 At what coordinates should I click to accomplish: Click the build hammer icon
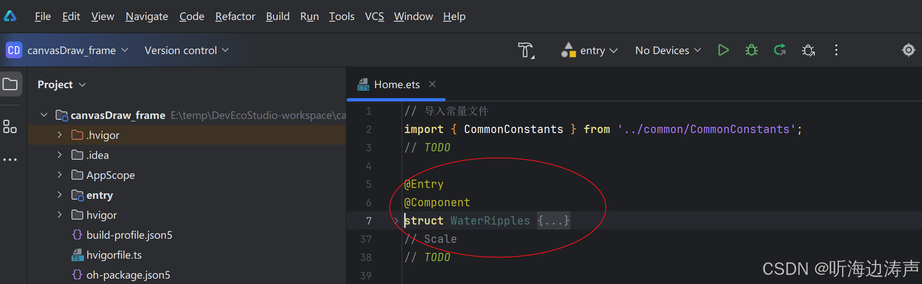526,50
